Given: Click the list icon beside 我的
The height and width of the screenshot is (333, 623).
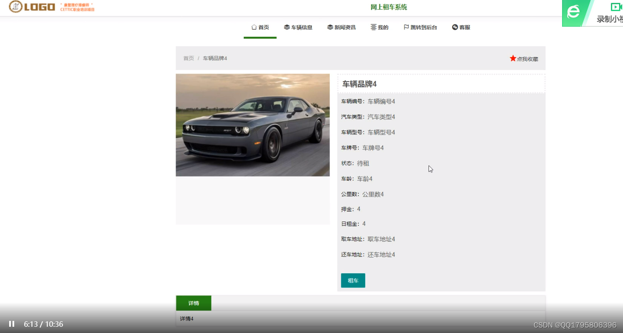Looking at the screenshot, I should [373, 27].
